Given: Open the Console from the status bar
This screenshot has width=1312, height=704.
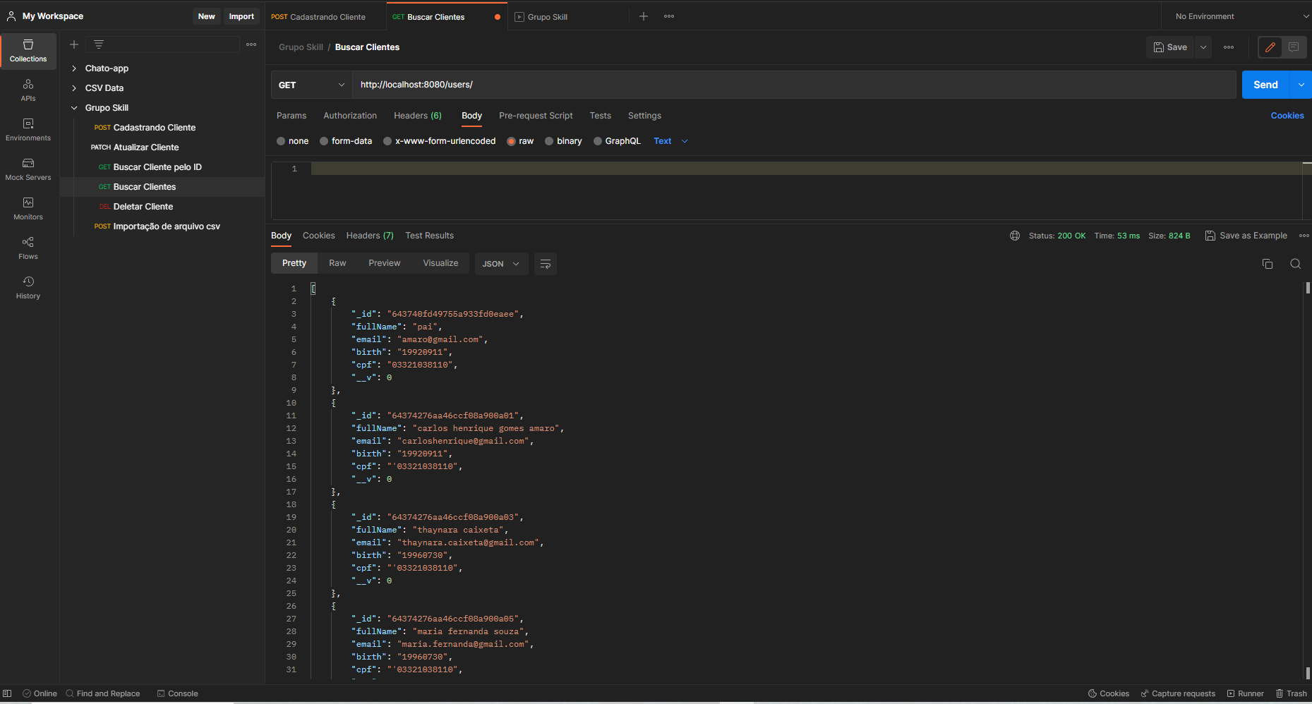Looking at the screenshot, I should [177, 693].
